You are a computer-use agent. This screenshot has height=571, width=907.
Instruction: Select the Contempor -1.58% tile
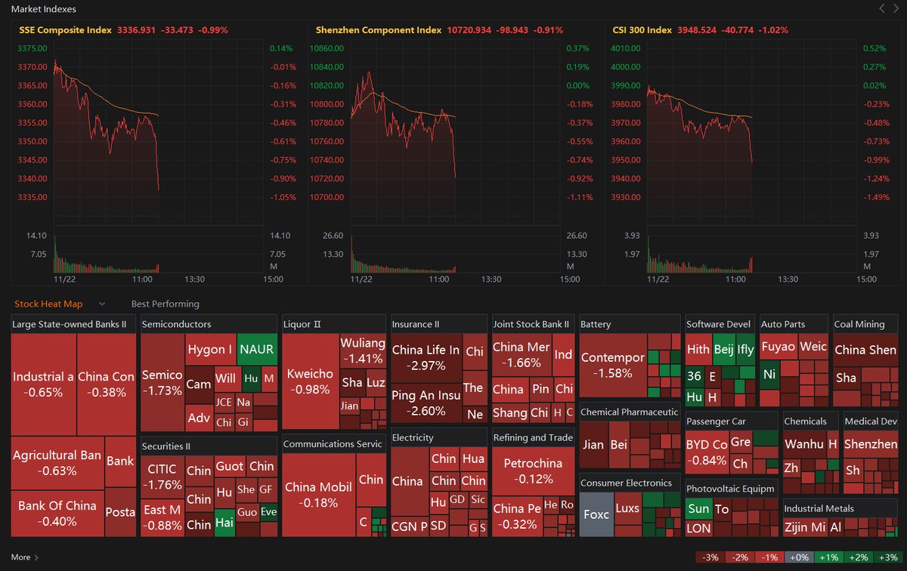point(613,366)
